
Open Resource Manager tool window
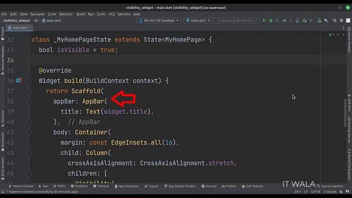tap(3, 60)
